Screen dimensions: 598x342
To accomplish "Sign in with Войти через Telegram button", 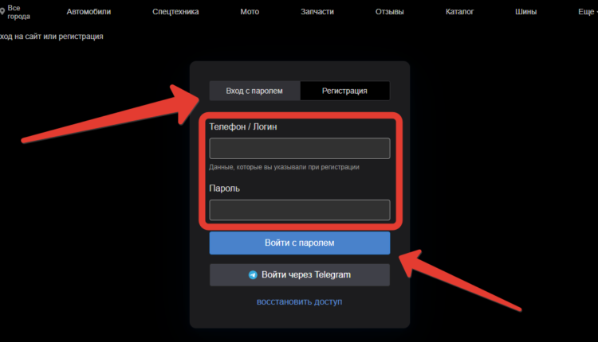I will coord(299,275).
